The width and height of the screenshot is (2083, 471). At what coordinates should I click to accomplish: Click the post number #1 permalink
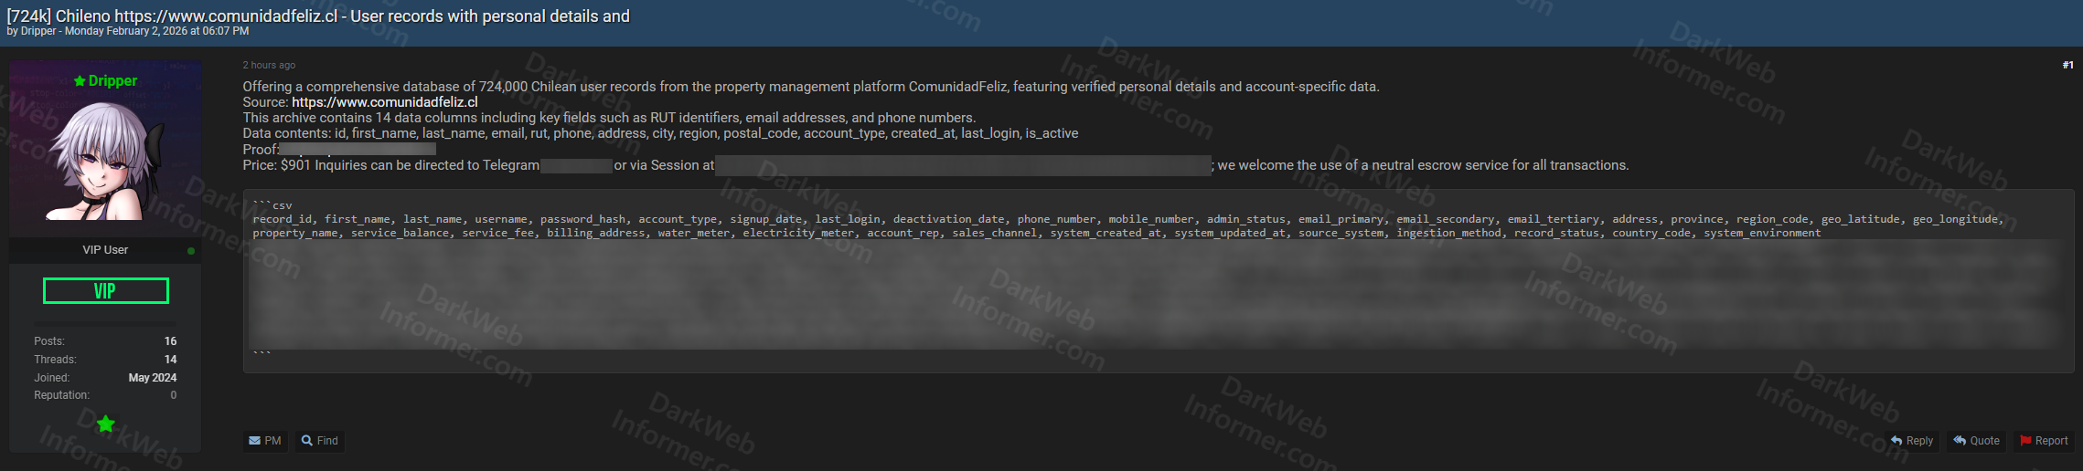[2067, 65]
